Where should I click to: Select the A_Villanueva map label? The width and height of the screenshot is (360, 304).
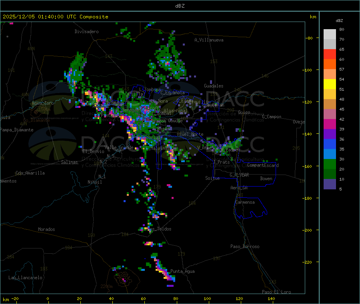coord(209,40)
